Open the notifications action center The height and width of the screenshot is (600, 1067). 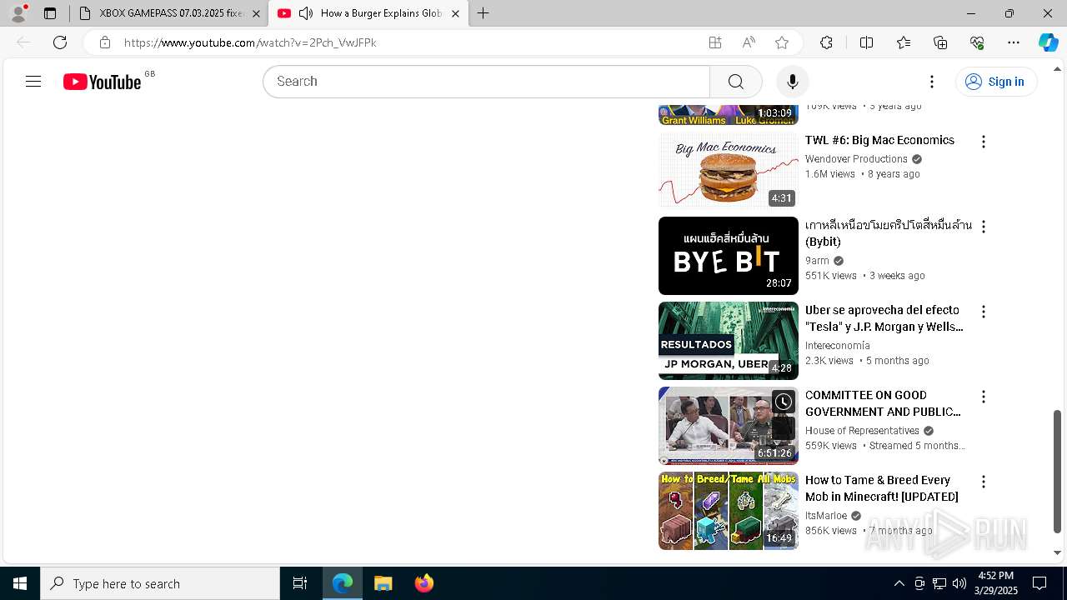pos(1039,583)
